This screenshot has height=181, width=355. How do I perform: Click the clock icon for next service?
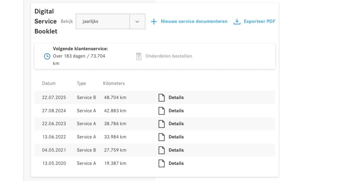47,56
